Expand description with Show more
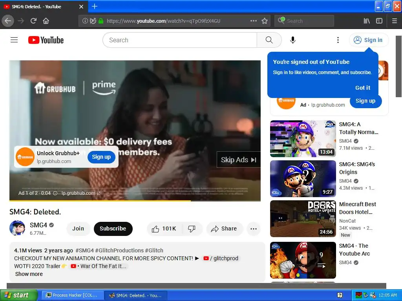Image resolution: width=402 pixels, height=301 pixels. click(x=29, y=274)
